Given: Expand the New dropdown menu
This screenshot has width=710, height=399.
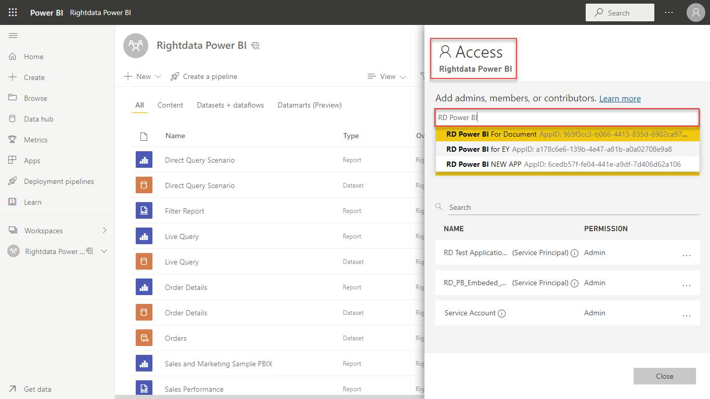Looking at the screenshot, I should [158, 76].
